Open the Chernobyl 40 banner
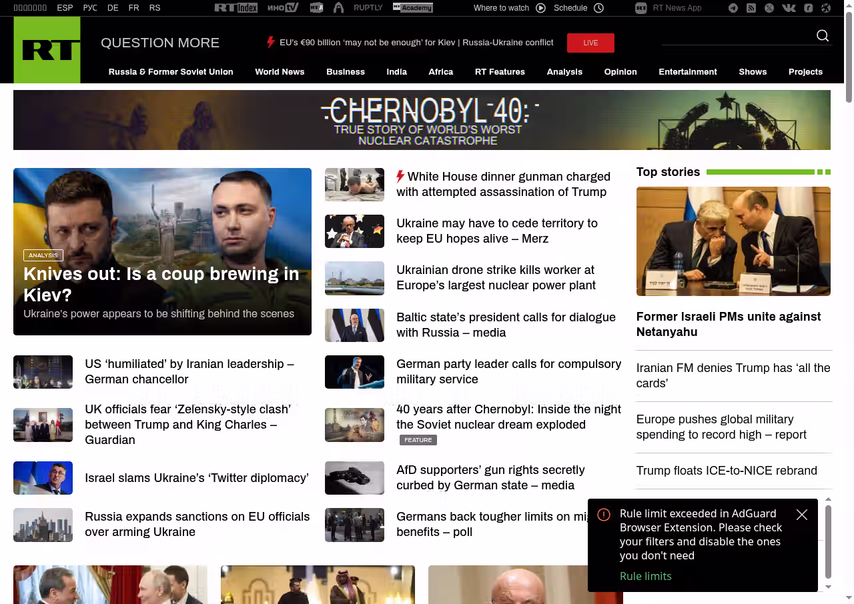This screenshot has height=604, width=854. click(422, 120)
